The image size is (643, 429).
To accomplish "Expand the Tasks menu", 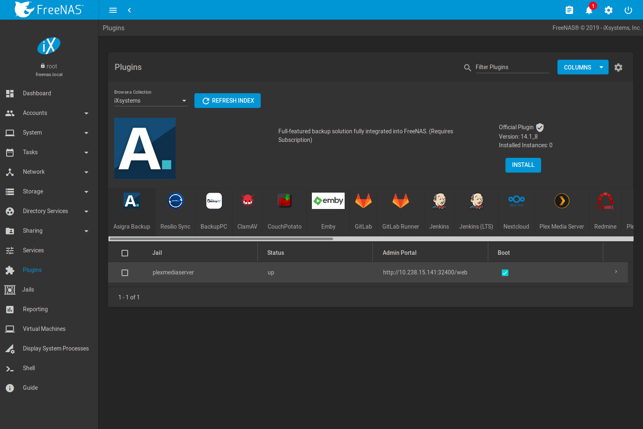I will (49, 153).
